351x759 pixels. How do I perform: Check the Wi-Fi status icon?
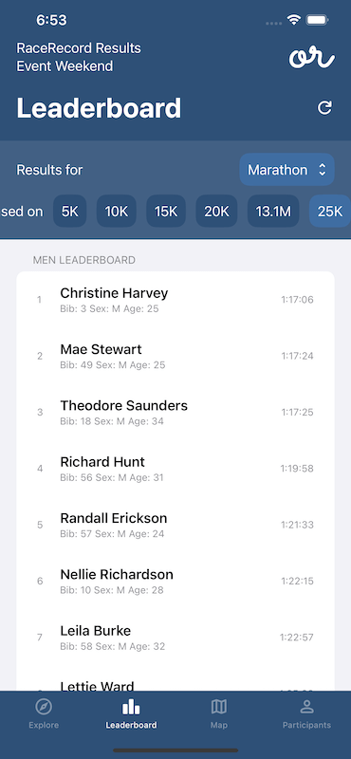click(x=293, y=20)
